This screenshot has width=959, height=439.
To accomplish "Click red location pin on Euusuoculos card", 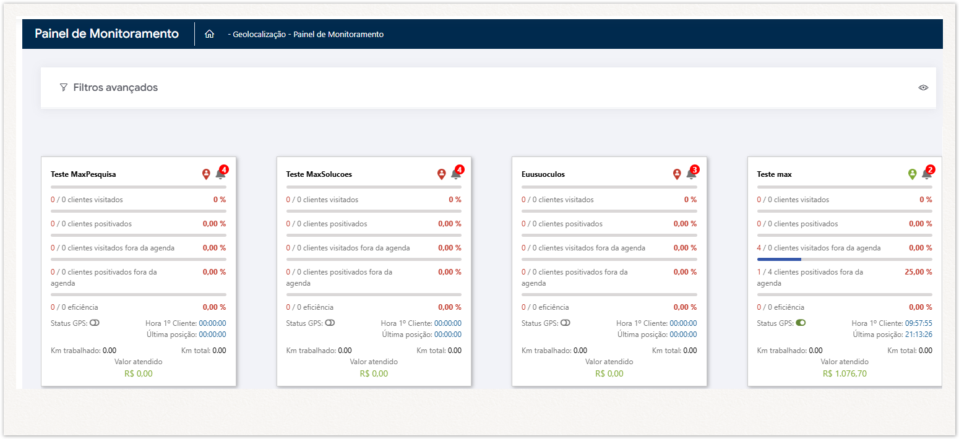I will pyautogui.click(x=677, y=175).
